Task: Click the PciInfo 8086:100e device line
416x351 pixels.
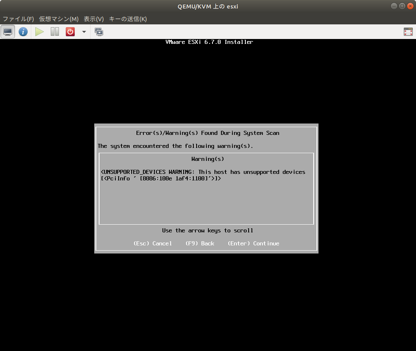Action: click(161, 179)
